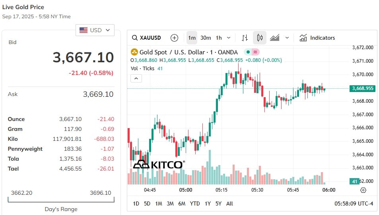Choose the area chart style icon
Image resolution: width=379 pixels, height=215 pixels.
pyautogui.click(x=274, y=38)
